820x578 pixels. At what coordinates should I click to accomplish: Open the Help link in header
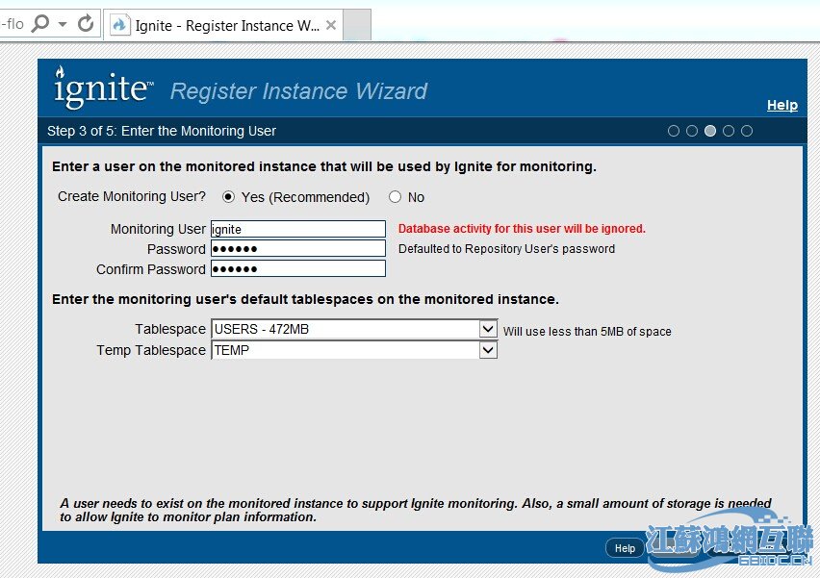[782, 105]
